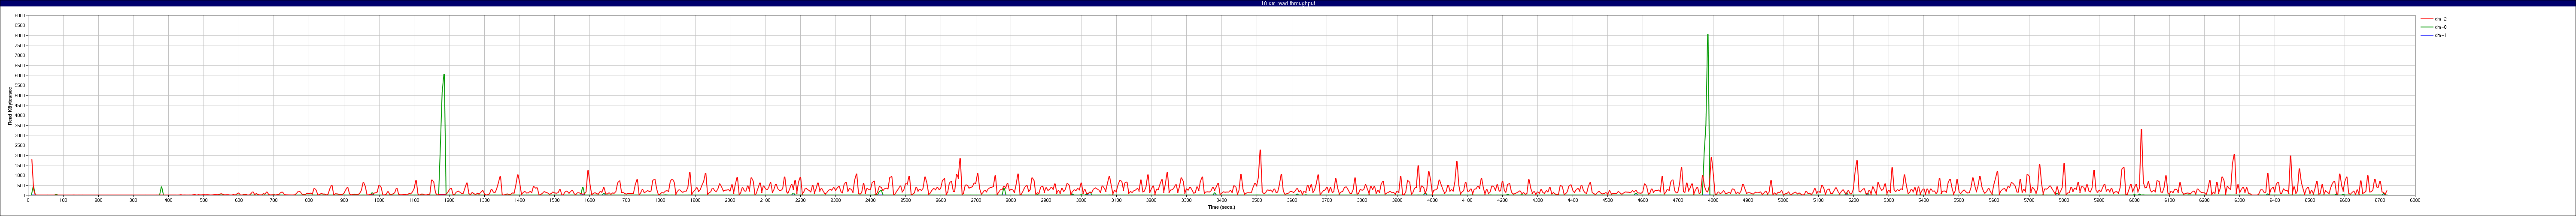The image size is (2576, 216).
Task: Click the 5000 label on the y-axis
Action: pos(20,96)
